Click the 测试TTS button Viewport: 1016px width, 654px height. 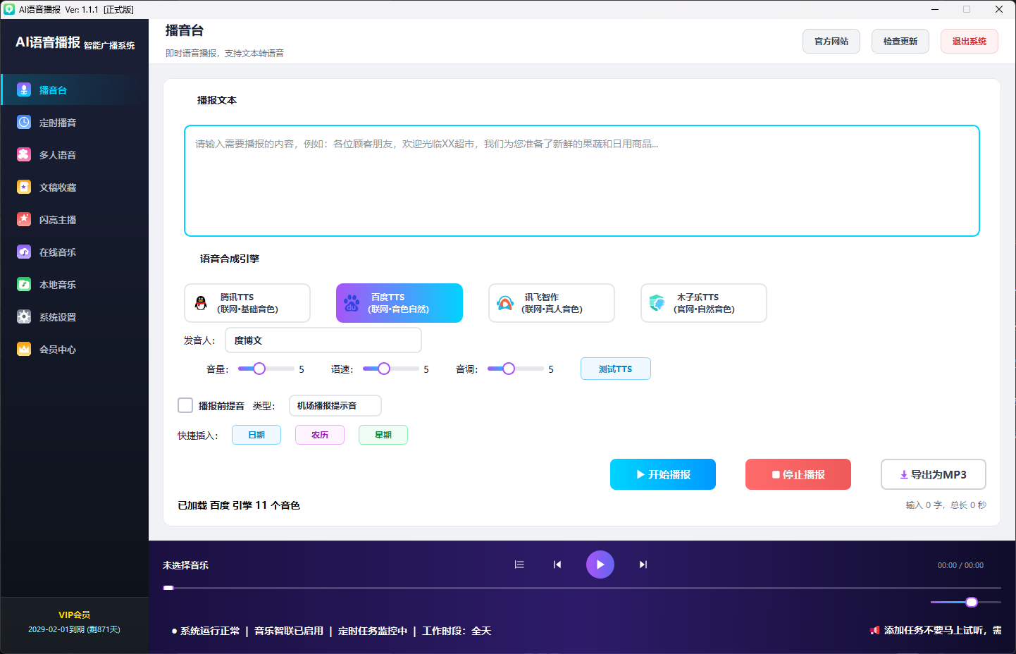coord(616,369)
